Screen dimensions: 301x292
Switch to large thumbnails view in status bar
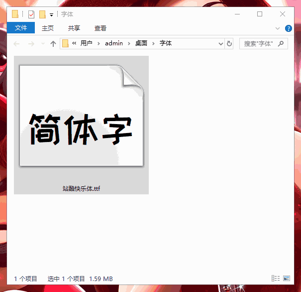[286, 278]
